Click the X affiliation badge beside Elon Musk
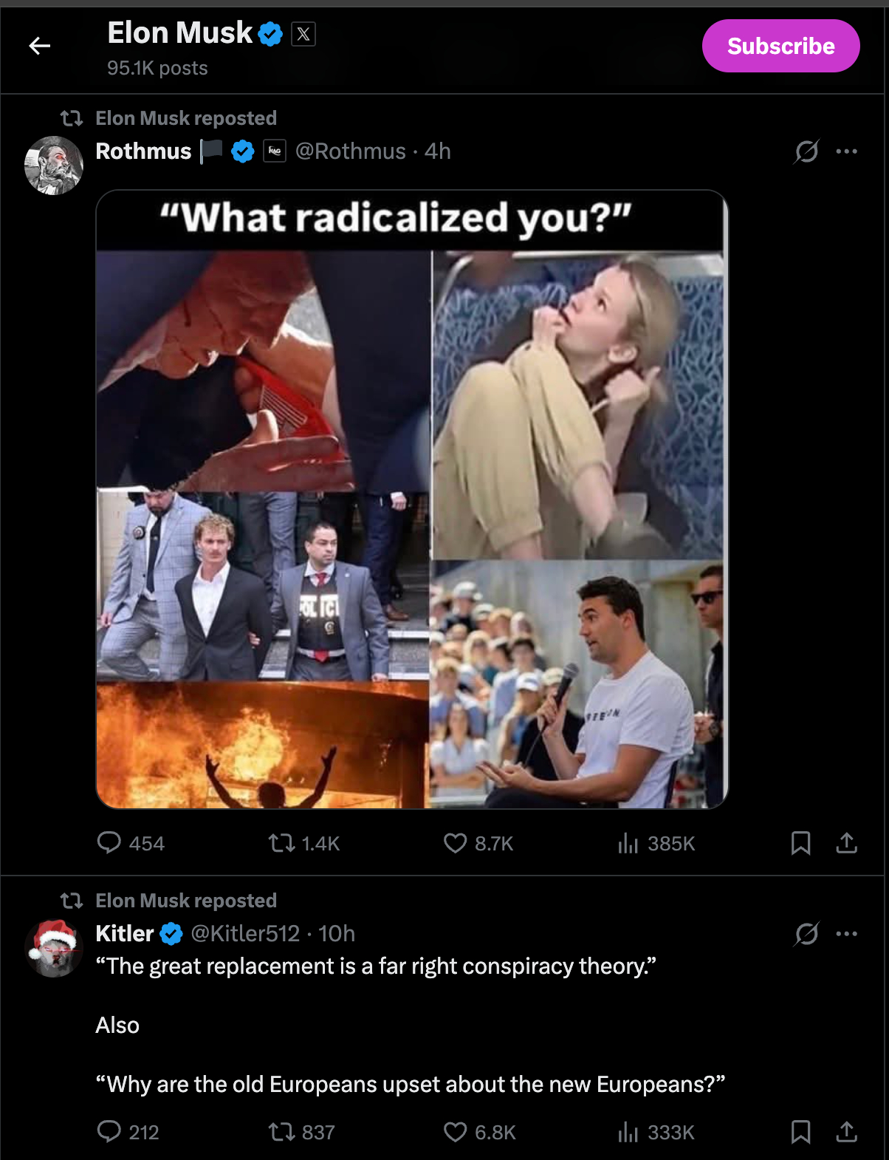The width and height of the screenshot is (889, 1160). tap(303, 34)
